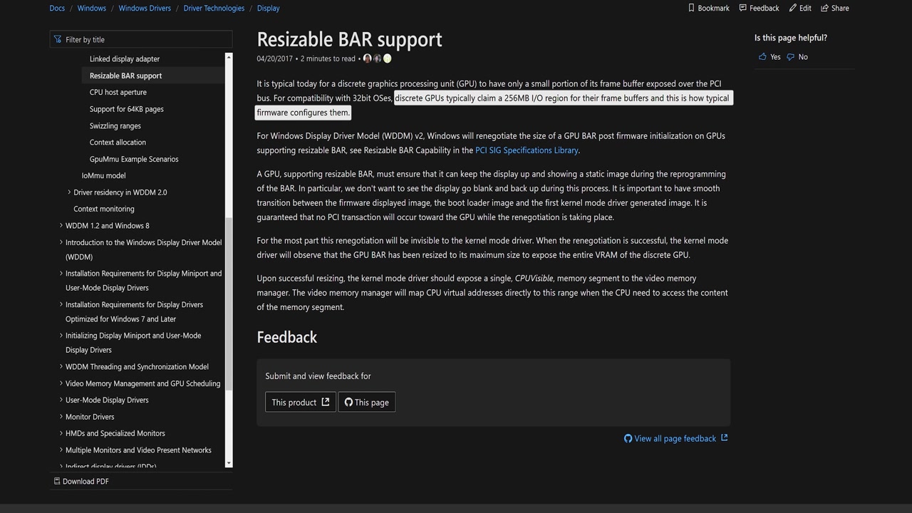This screenshot has height=513, width=912.
Task: Expand User-Mode Display Drivers section
Action: pyautogui.click(x=61, y=400)
